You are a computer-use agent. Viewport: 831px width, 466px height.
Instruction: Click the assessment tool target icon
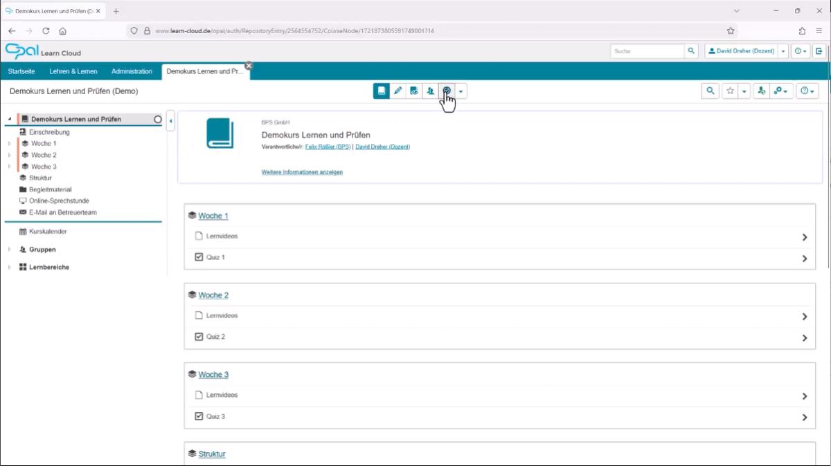(x=447, y=91)
